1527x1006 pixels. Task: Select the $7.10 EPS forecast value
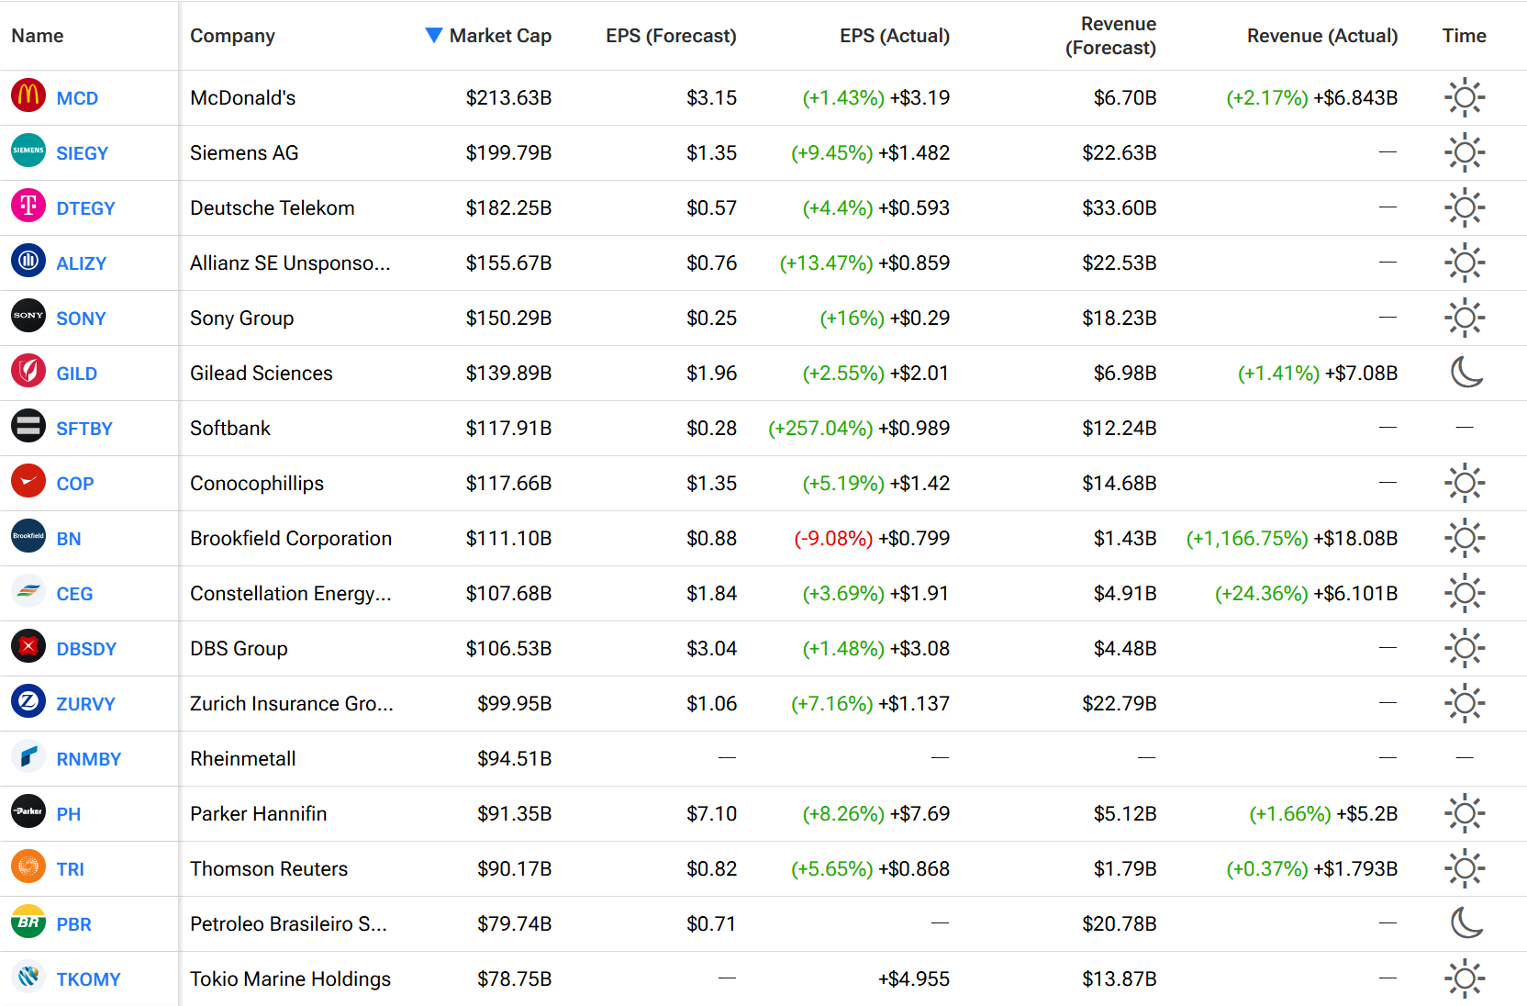coord(711,814)
